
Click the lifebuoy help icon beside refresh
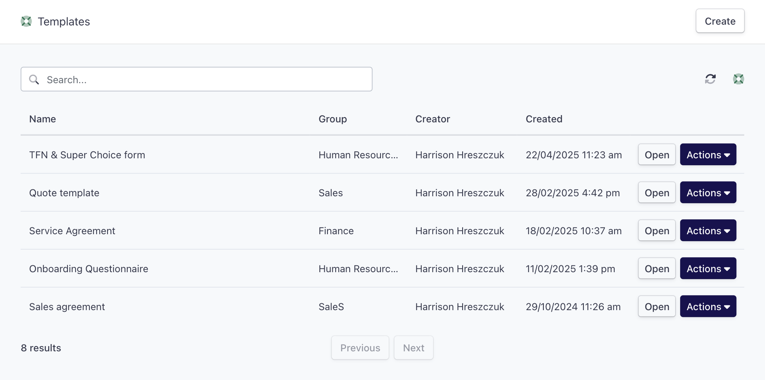(x=739, y=79)
